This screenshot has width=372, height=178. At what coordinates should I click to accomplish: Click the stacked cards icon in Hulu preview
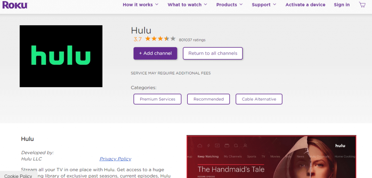click(x=227, y=145)
